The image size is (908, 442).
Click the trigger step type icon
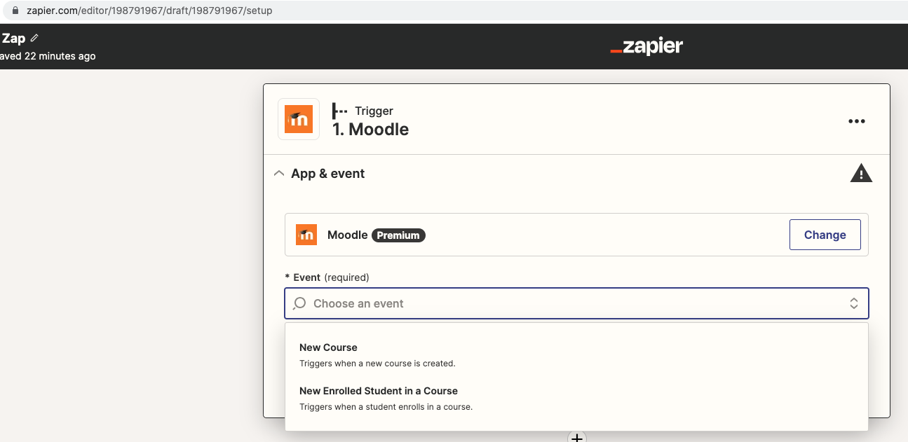pos(340,111)
